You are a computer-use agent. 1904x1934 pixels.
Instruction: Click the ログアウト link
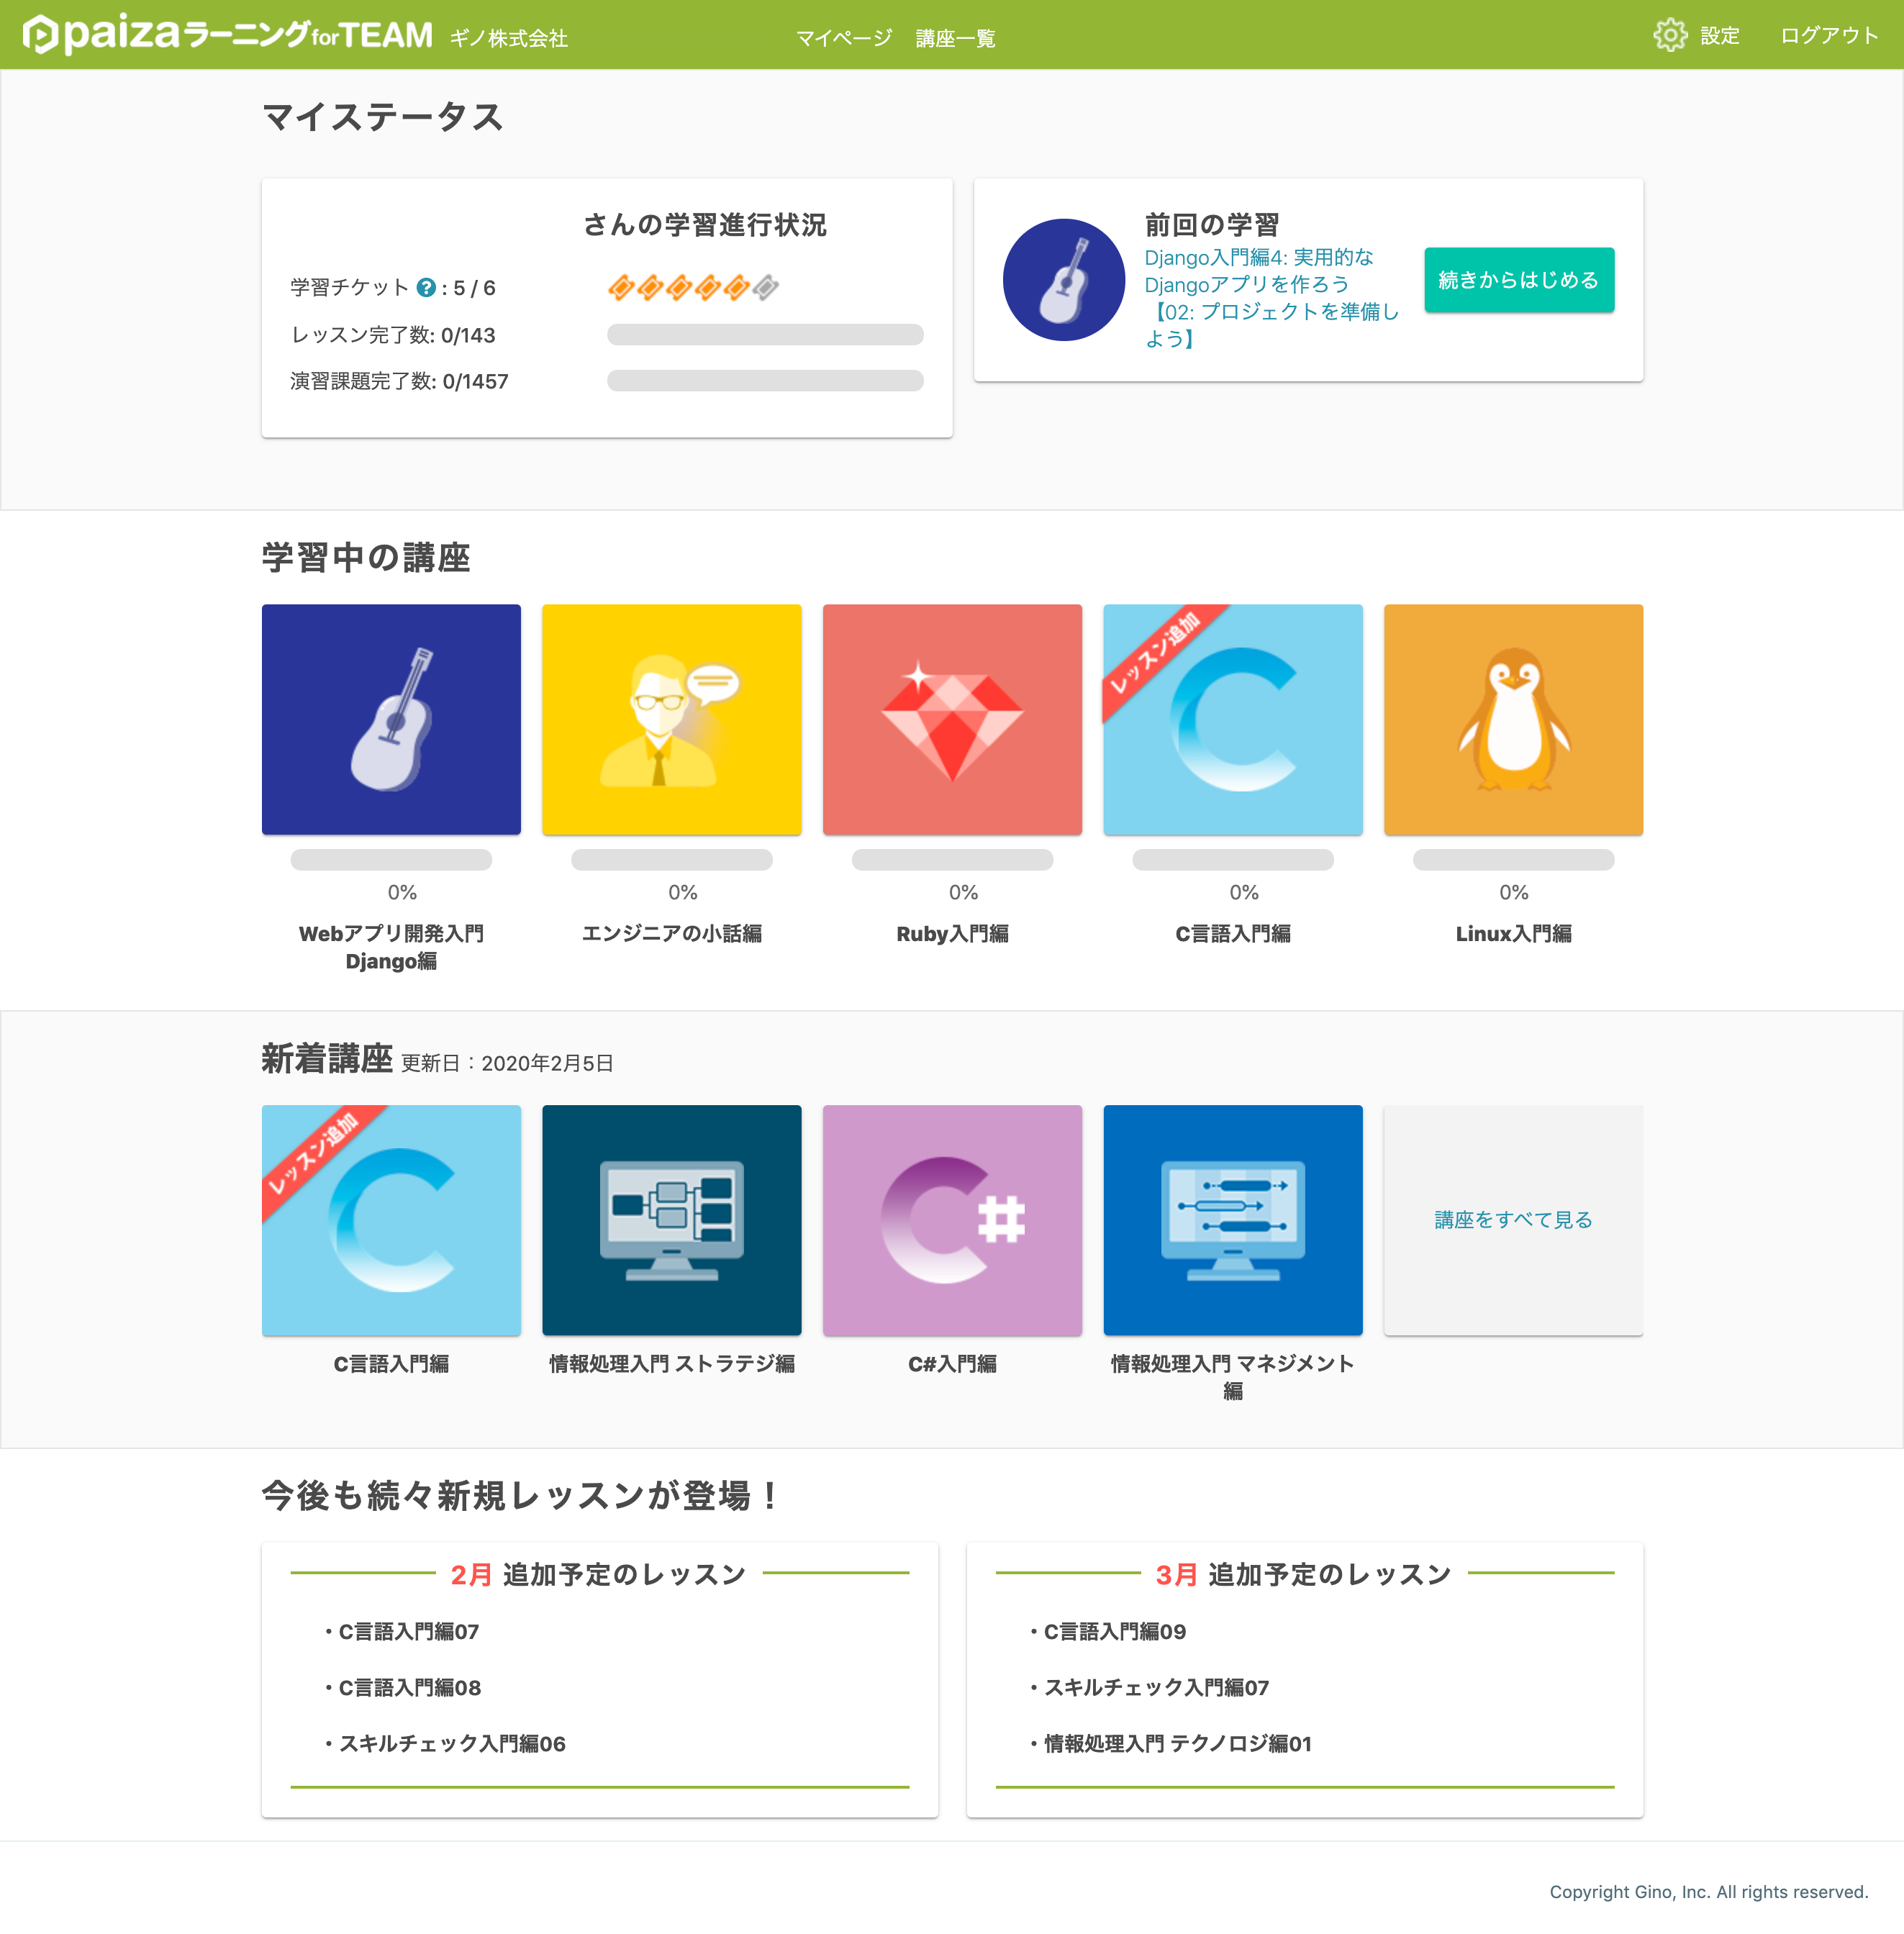point(1828,36)
